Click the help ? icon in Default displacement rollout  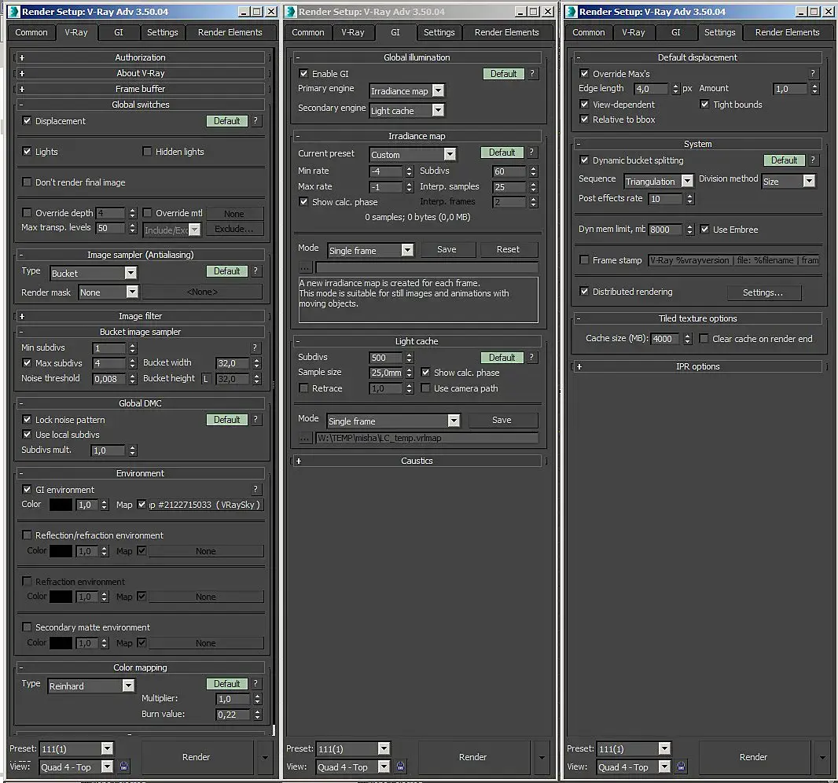coord(812,74)
